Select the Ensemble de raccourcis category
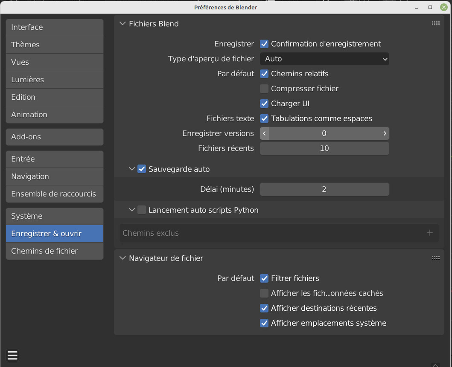 point(55,194)
